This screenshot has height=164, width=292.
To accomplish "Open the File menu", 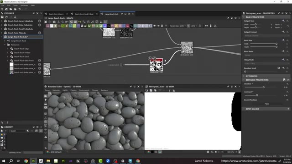I will point(3,5).
